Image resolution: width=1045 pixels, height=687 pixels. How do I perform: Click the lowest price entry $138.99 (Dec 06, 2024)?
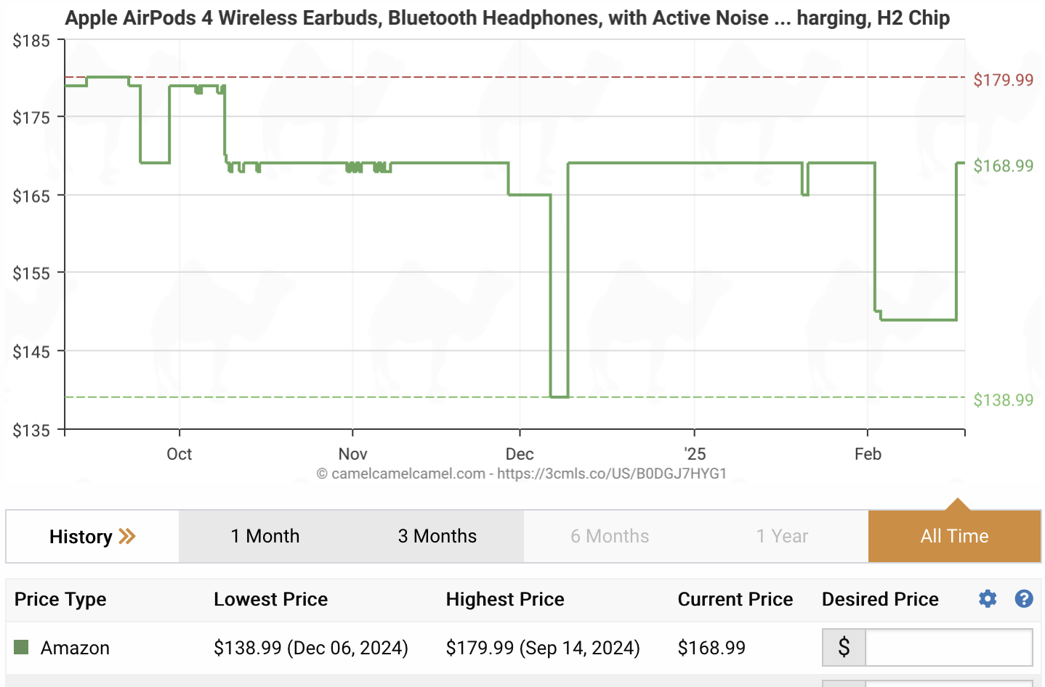point(311,647)
